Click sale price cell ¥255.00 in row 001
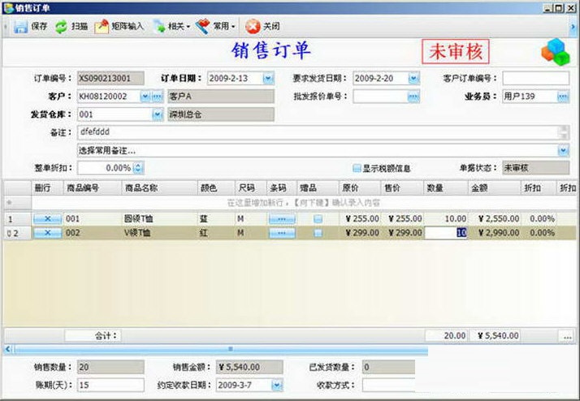This screenshot has height=401, width=580. (402, 219)
